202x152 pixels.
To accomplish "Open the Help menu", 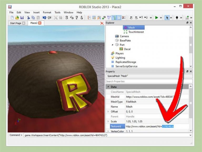I will click(79, 12).
